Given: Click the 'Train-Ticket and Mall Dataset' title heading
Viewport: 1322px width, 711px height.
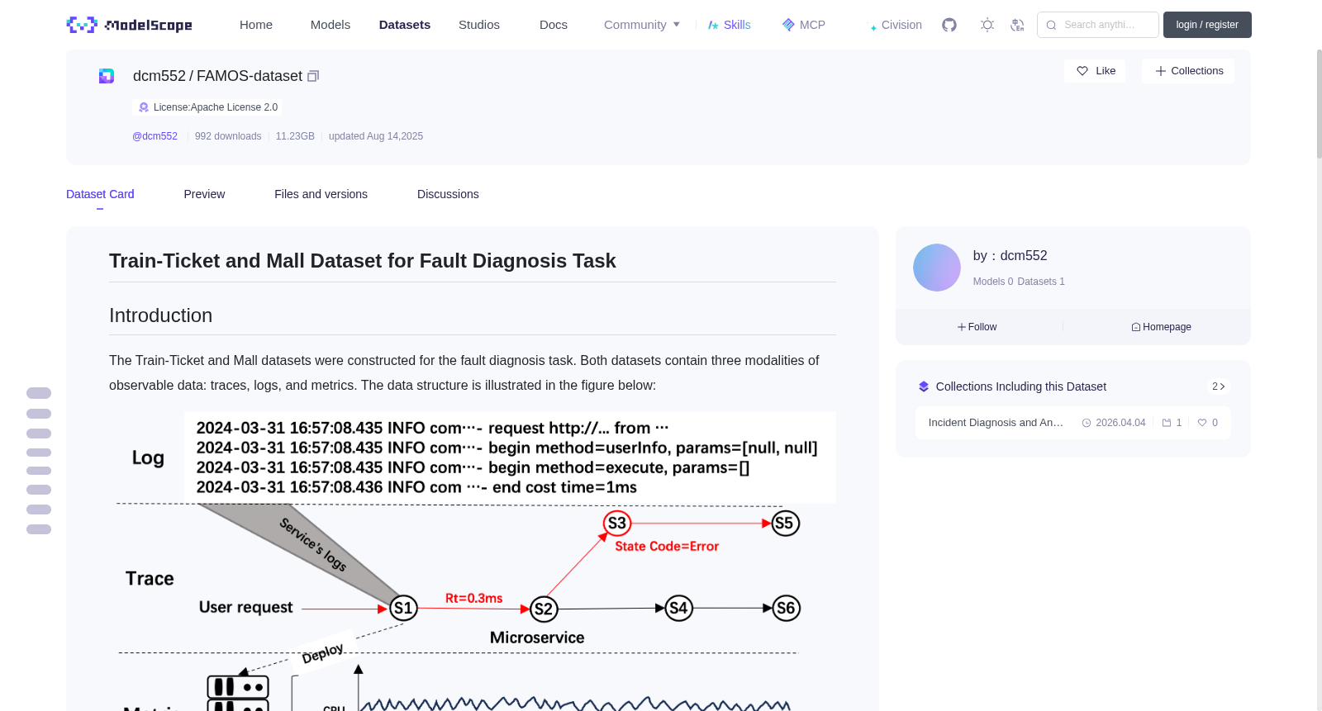Looking at the screenshot, I should click(x=363, y=261).
